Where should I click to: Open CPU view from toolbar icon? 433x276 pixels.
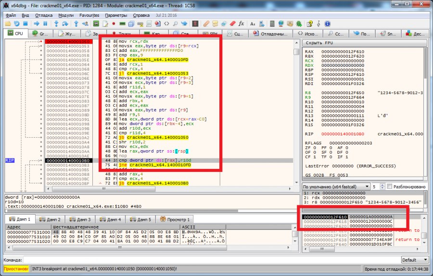click(96, 24)
